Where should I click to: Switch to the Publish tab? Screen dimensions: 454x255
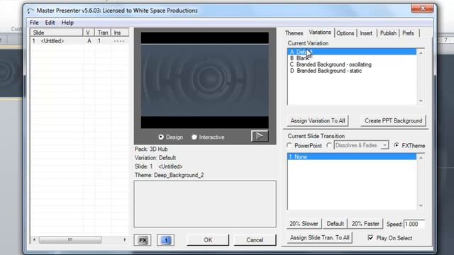388,33
